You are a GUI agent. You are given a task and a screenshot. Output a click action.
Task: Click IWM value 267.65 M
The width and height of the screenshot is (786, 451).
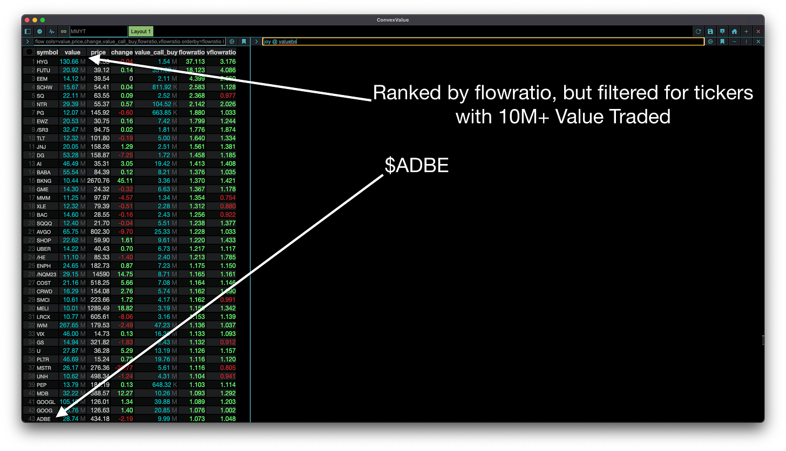(73, 325)
